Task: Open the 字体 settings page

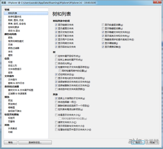Action: [10, 52]
